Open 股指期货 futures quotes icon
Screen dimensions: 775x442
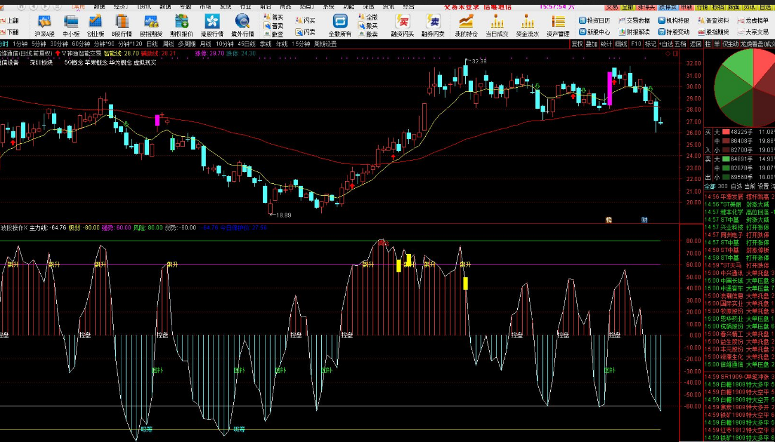tap(151, 22)
